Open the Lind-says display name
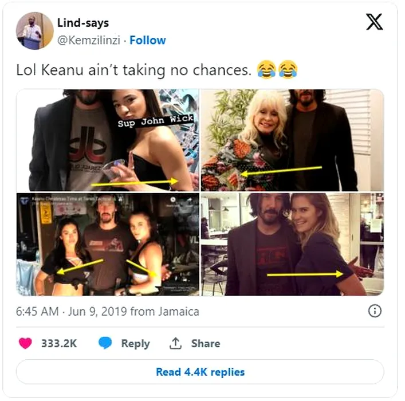Viewport: 405px width, 401px height. pos(82,23)
